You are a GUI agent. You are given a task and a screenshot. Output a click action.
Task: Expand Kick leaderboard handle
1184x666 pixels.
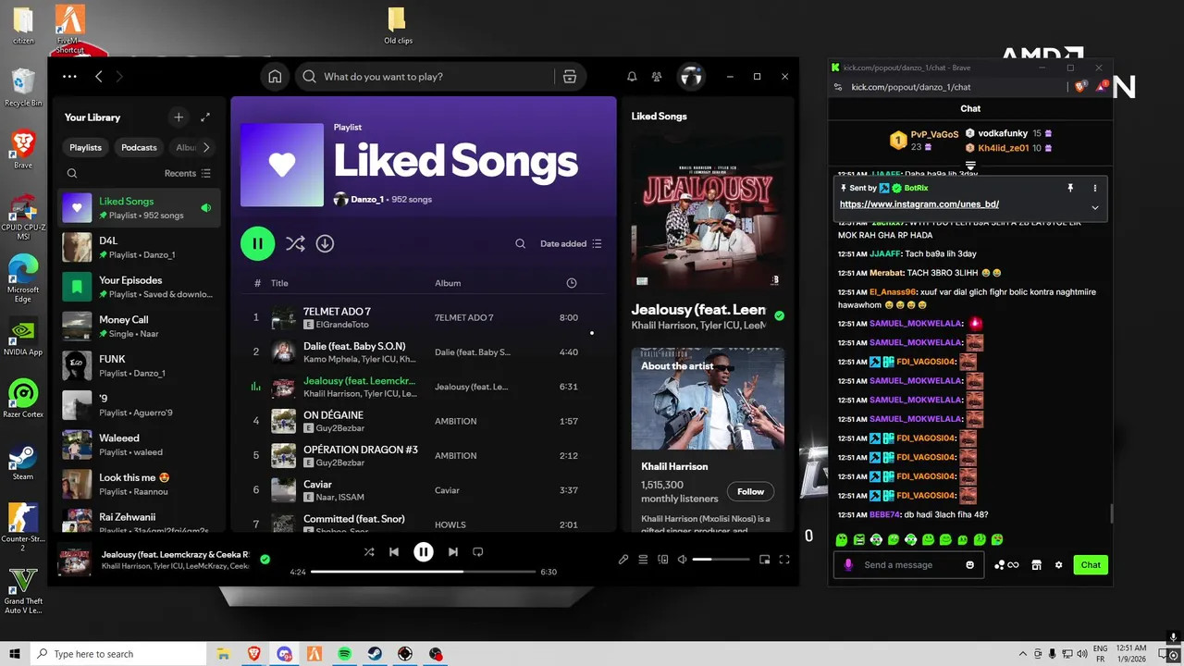coord(970,166)
